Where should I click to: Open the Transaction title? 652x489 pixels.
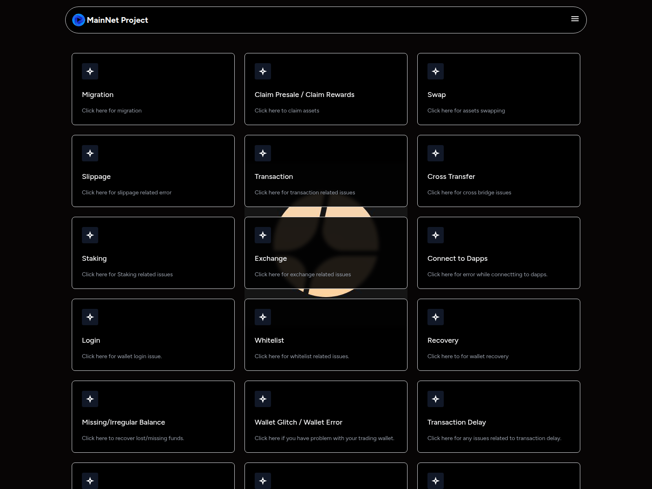coord(274,176)
